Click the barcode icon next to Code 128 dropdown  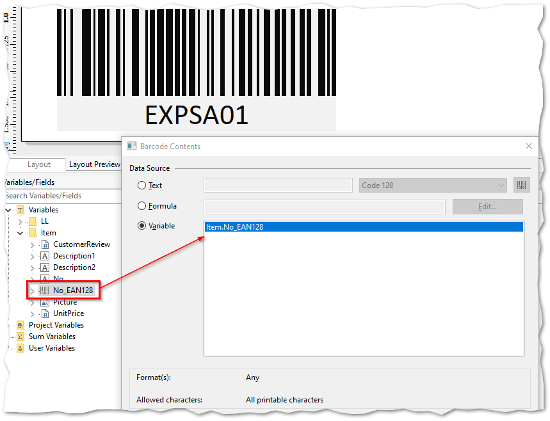point(522,185)
